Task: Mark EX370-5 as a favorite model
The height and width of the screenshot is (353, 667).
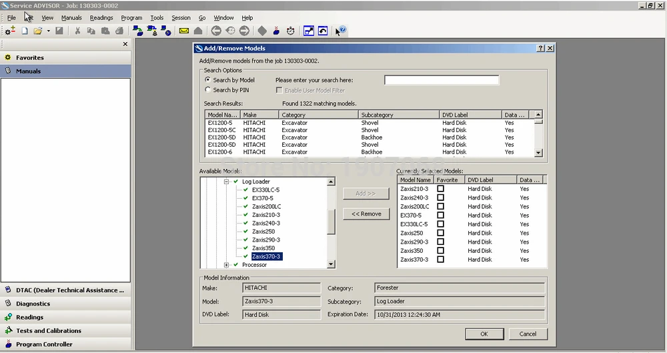Action: coord(440,216)
